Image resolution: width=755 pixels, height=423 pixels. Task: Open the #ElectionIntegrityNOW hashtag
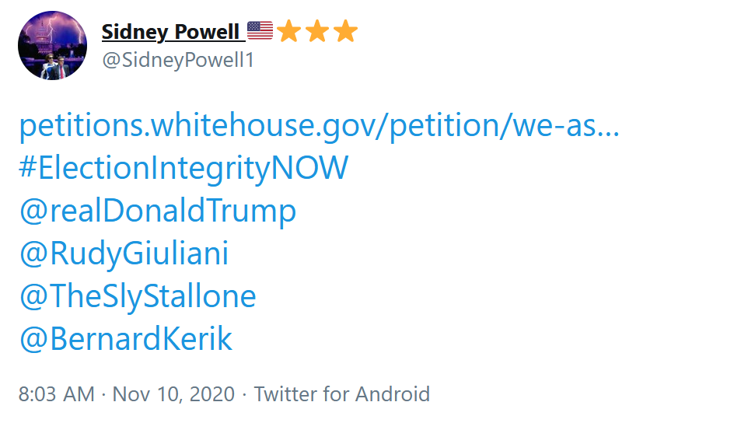(x=184, y=168)
